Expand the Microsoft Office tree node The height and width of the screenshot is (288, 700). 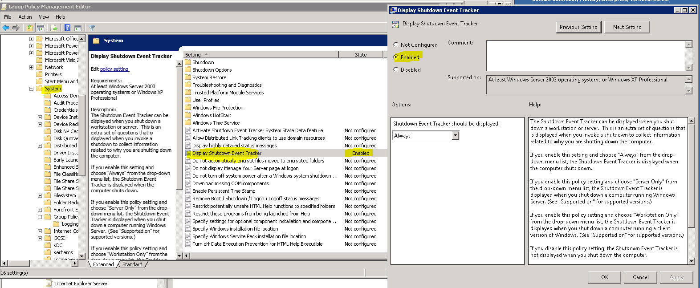[31, 39]
